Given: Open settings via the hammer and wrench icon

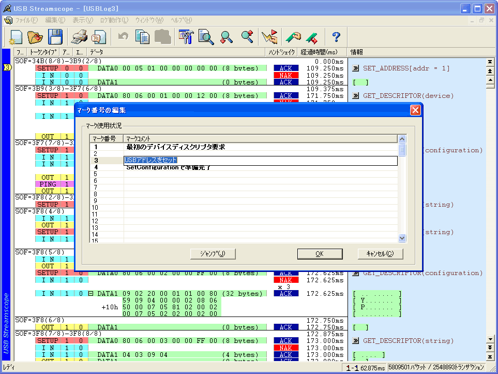Looking at the screenshot, I should click(187, 37).
